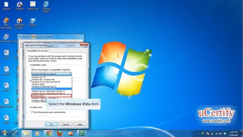Image resolution: width=243 pixels, height=137 pixels.
Task: Choose Windows Server 2003 (Service Pack 1)
Action: coord(52,91)
